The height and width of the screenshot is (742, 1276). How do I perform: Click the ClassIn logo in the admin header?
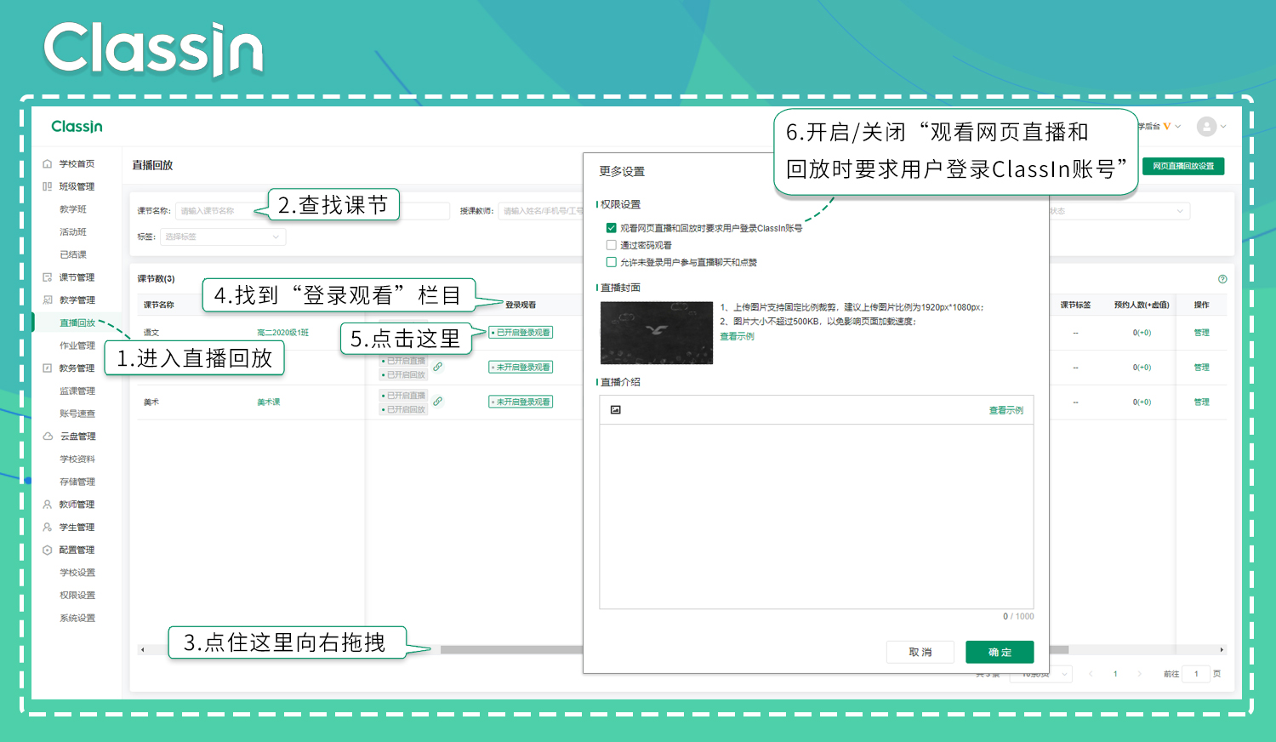[77, 127]
